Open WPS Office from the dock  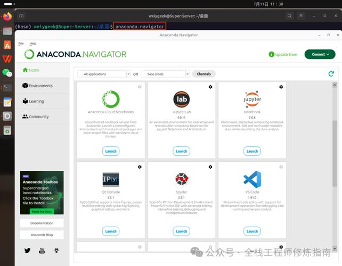point(7,59)
